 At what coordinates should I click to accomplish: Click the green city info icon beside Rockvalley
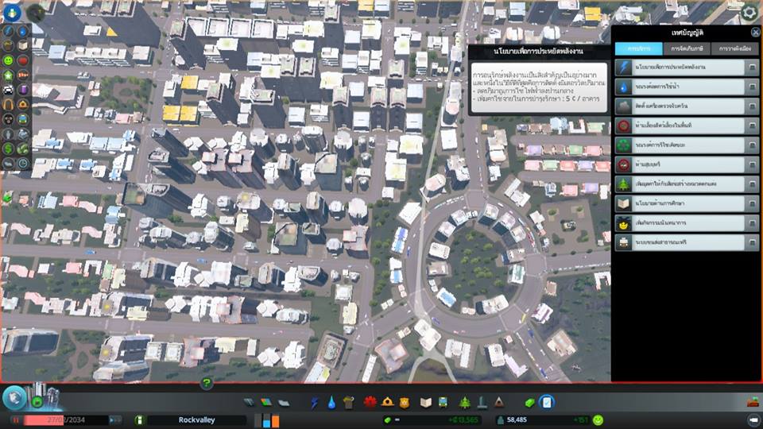pyautogui.click(x=139, y=419)
